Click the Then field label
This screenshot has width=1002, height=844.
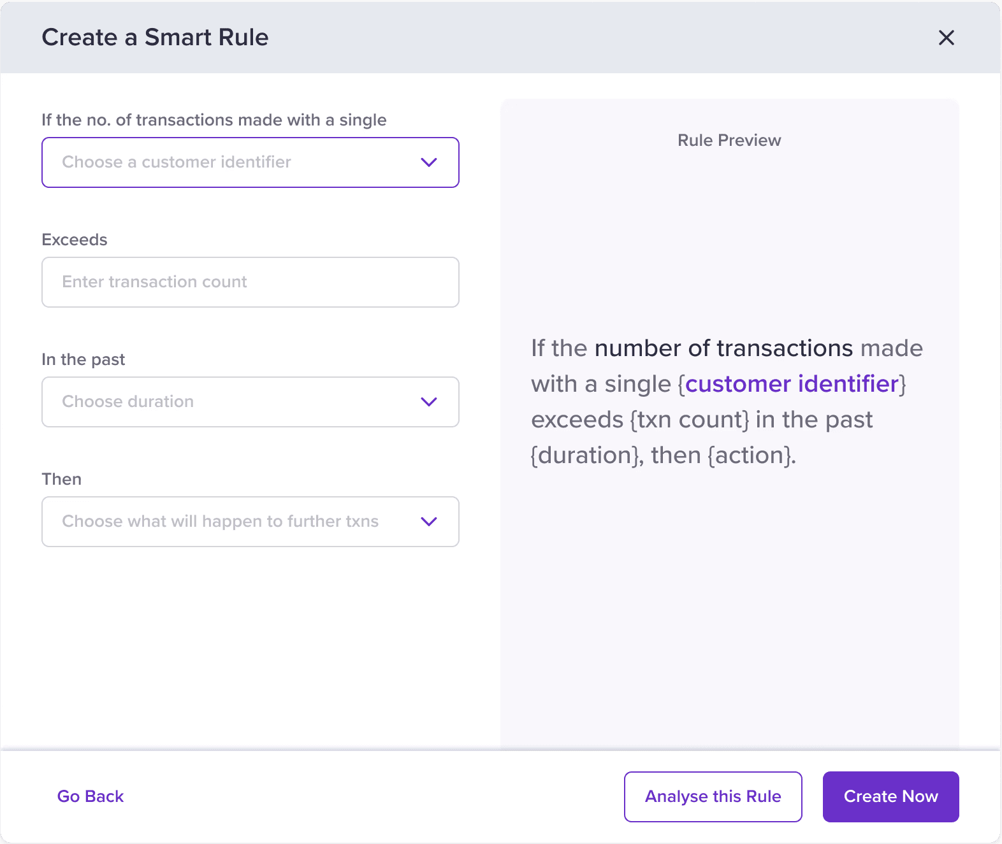tap(62, 479)
